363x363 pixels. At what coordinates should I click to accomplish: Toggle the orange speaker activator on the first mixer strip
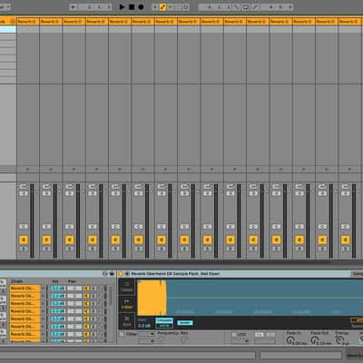point(24,240)
